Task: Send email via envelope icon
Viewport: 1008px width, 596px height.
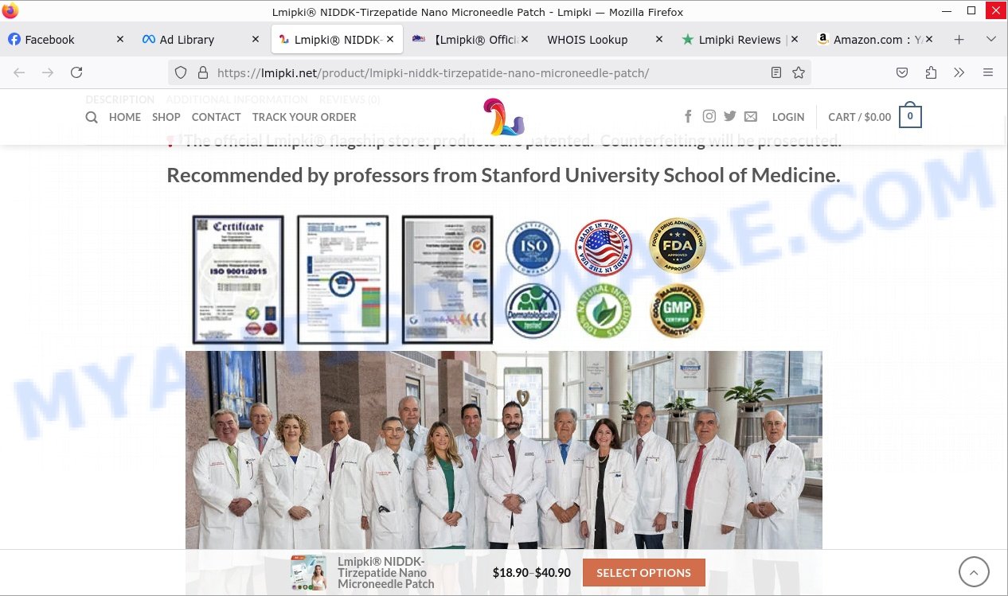Action: pyautogui.click(x=751, y=117)
